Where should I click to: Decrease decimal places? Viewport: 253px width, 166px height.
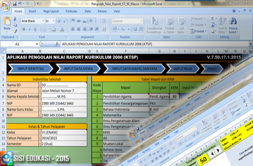pyautogui.click(x=141, y=29)
